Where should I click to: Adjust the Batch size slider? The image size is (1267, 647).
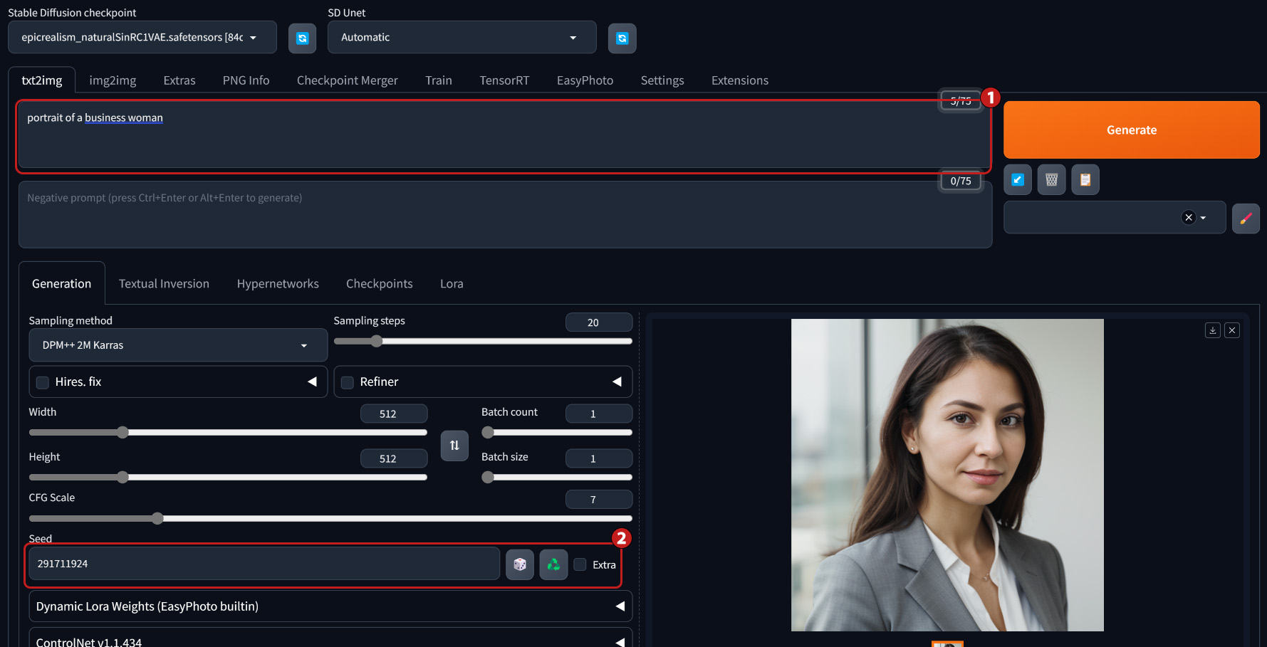coord(557,478)
